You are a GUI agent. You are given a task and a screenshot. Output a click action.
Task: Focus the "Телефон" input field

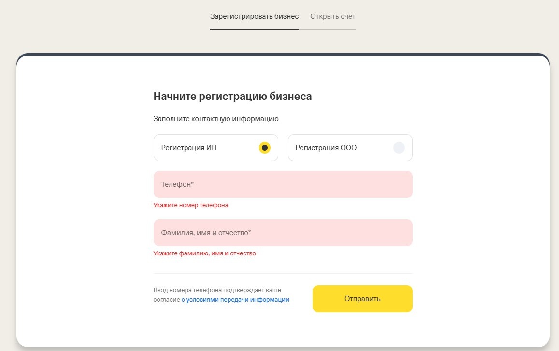283,184
